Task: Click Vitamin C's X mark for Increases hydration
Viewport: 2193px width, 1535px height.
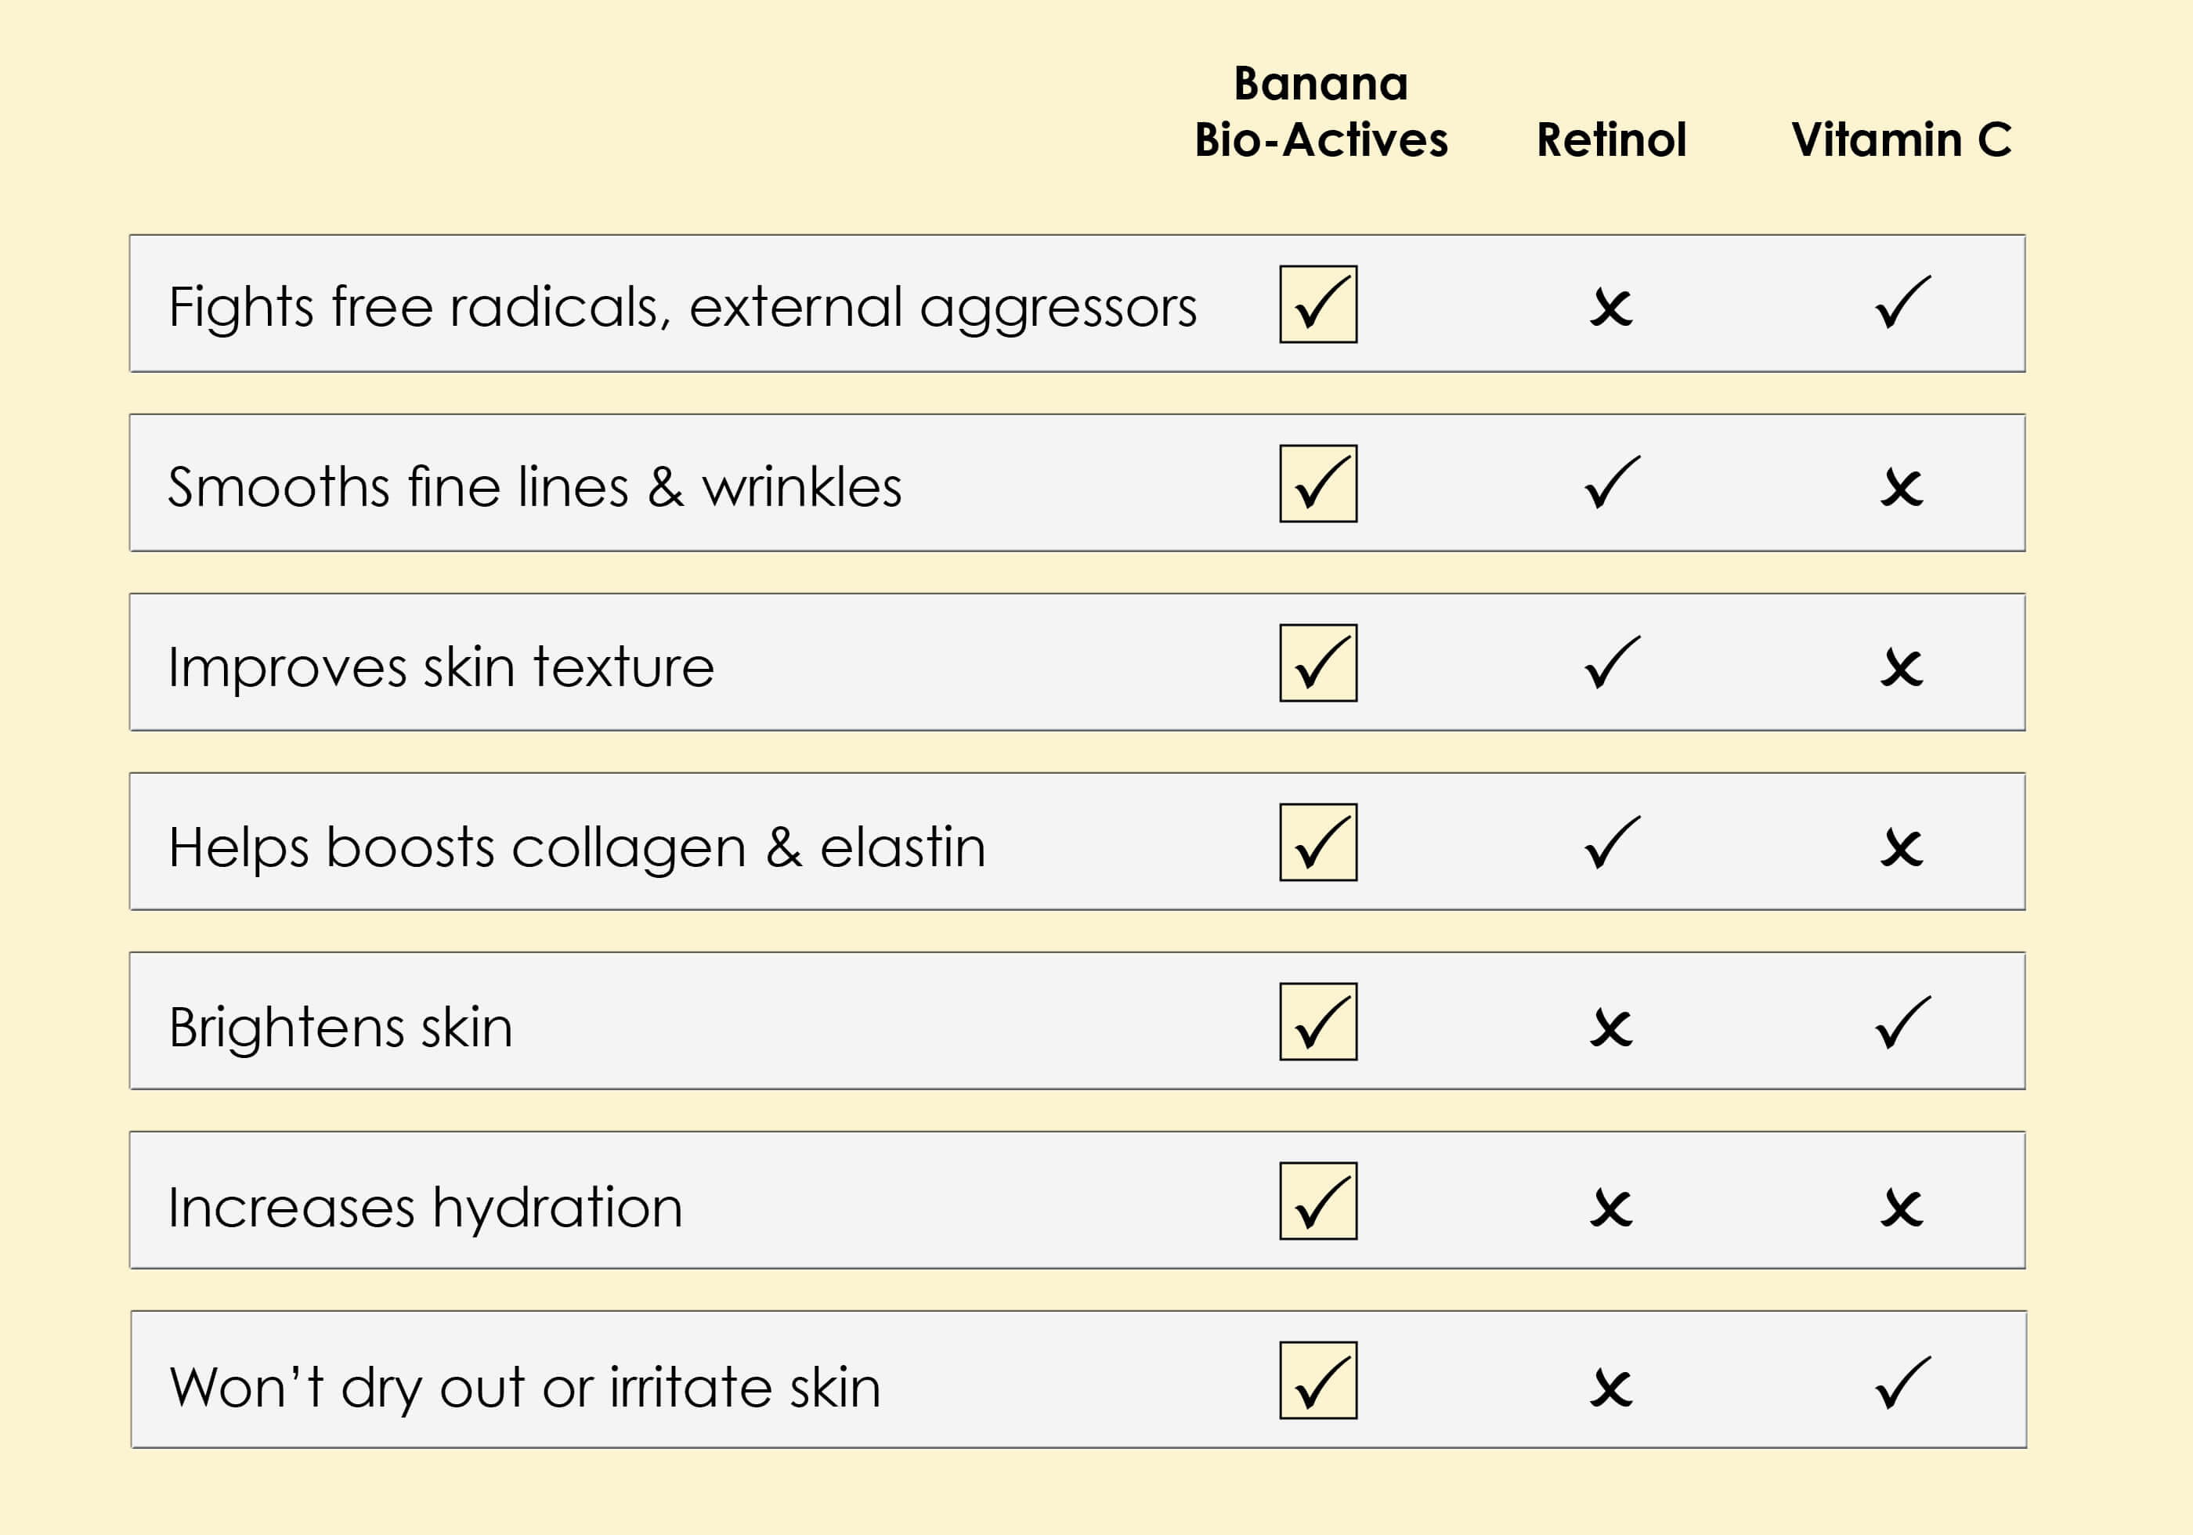Action: coord(1902,1208)
